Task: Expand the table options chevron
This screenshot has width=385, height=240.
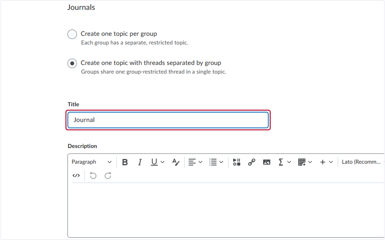Action: coord(310,162)
